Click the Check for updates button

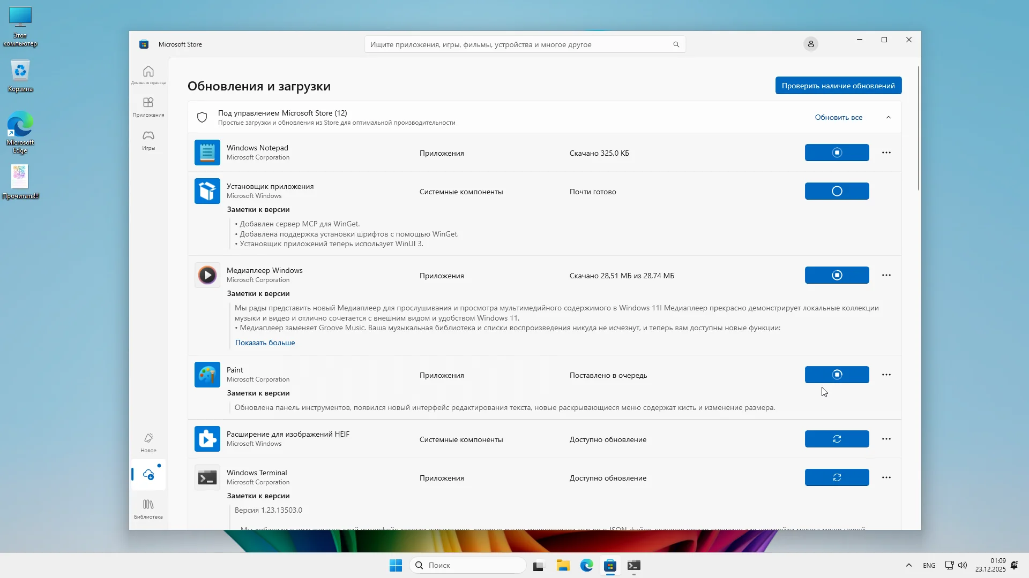point(838,86)
